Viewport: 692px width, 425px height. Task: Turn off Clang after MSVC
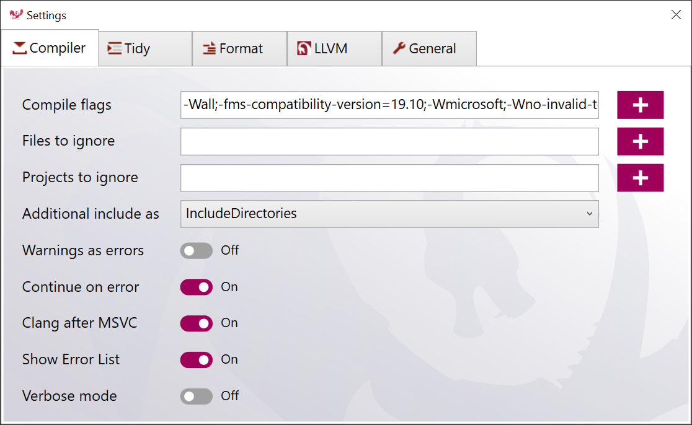[x=196, y=323]
